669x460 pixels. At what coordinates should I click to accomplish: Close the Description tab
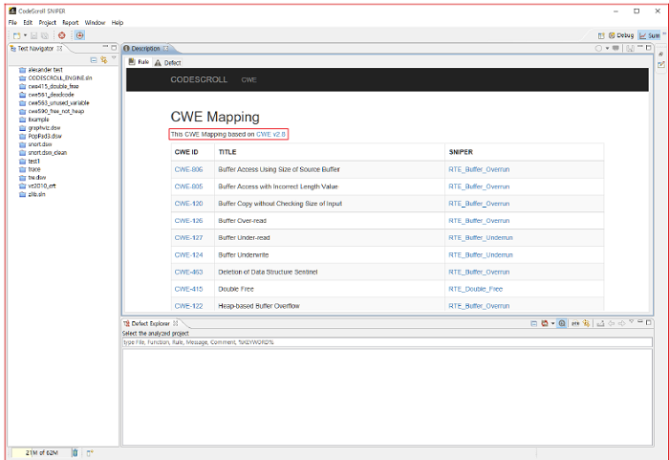165,48
